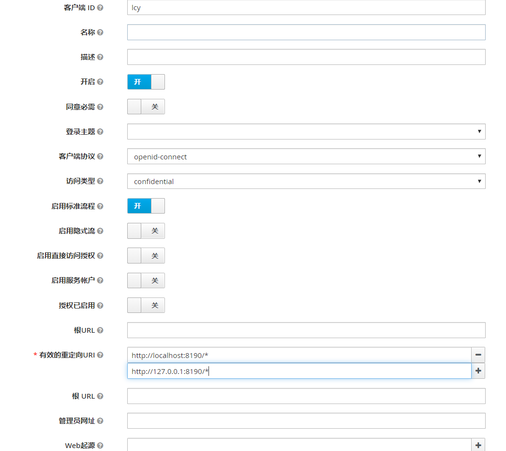Viewport: 506px width, 451px height.
Task: Turn on 启用隐式流 toggle
Action: tap(146, 231)
